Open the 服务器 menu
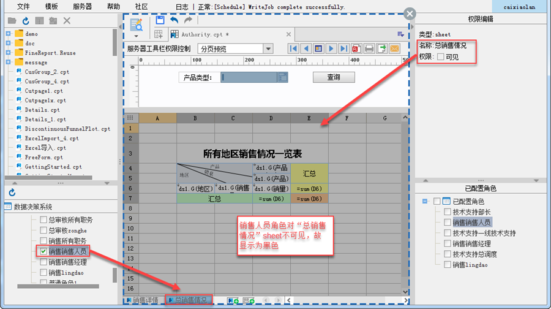The height and width of the screenshot is (309, 551). 82,7
